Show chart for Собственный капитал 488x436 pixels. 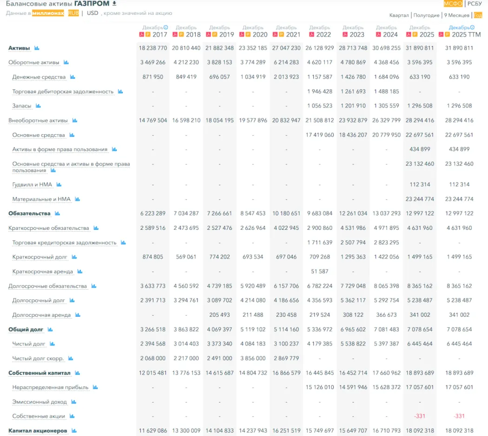pyautogui.click(x=77, y=373)
